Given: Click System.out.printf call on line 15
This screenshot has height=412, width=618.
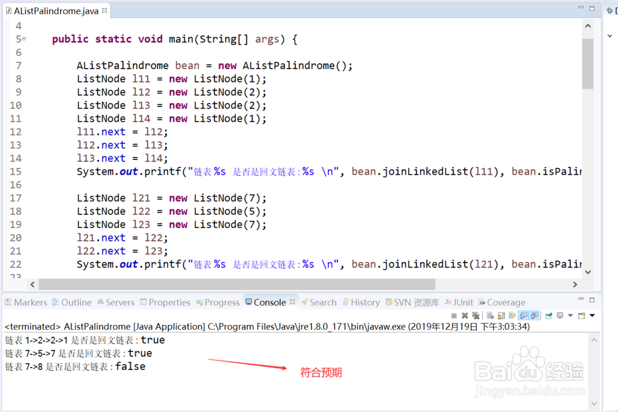Looking at the screenshot, I should [x=329, y=172].
